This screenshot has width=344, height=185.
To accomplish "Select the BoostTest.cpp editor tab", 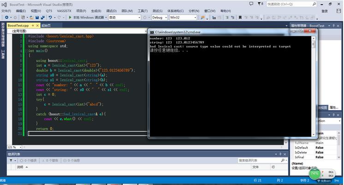I will coord(18,26).
